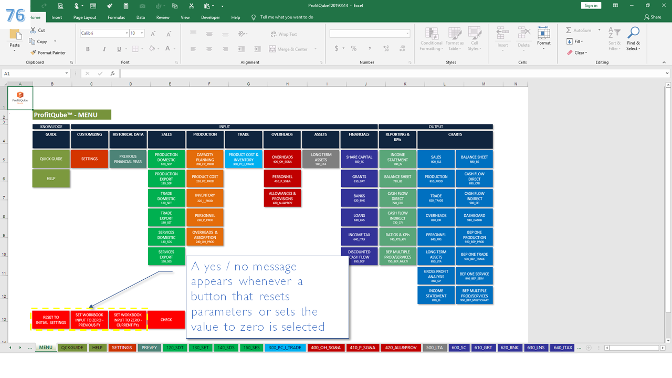The height and width of the screenshot is (378, 672).
Task: Expand the Copy options arrow
Action: point(55,41)
